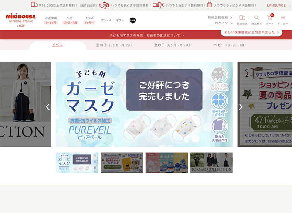292x213 pixels.
Task: Select the FORMAL COLLECTION thumbnail
Action: [211, 163]
